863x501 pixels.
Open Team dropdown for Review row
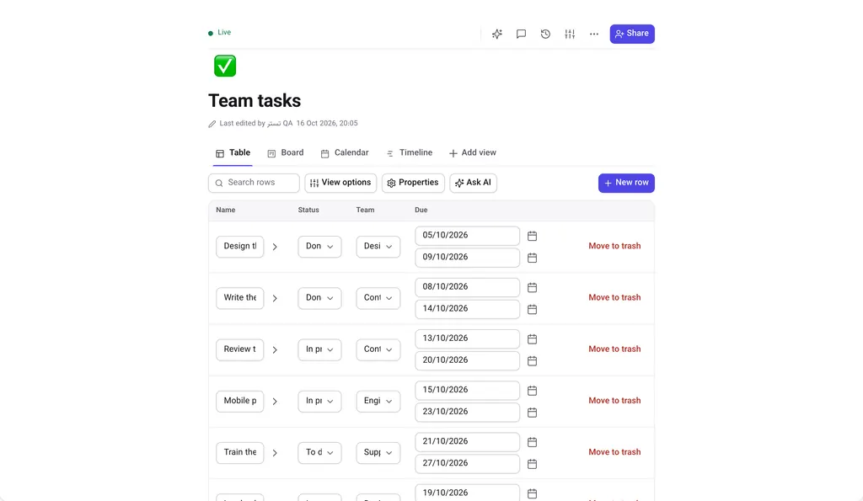pyautogui.click(x=378, y=349)
